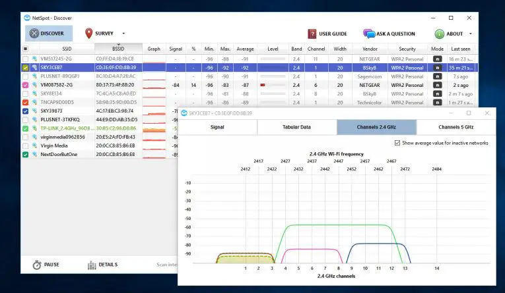This screenshot has width=505, height=293.
Task: Uncheck the SKY39873 network checkbox
Action: [26, 111]
